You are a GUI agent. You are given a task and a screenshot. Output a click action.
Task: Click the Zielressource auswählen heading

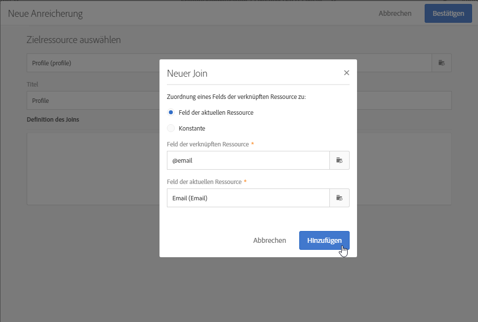click(x=74, y=40)
